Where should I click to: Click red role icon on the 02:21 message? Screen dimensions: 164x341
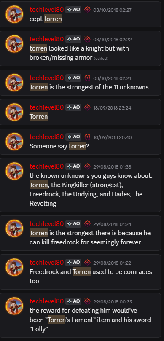pos(87,78)
